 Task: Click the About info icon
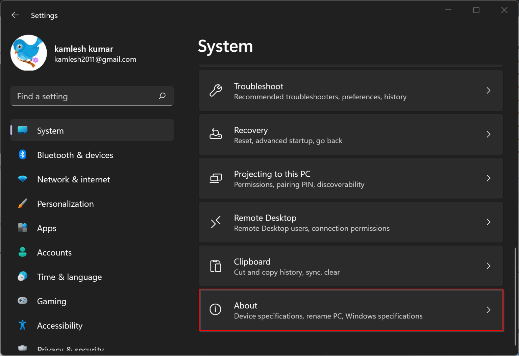pos(216,309)
